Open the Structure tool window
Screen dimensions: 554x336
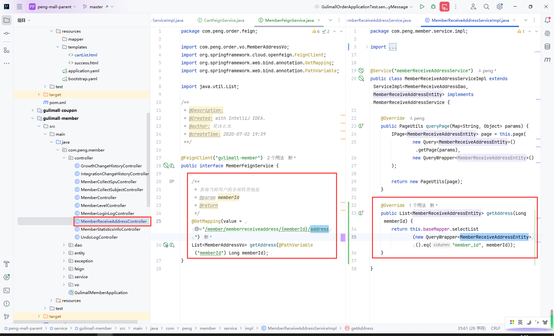point(7,50)
